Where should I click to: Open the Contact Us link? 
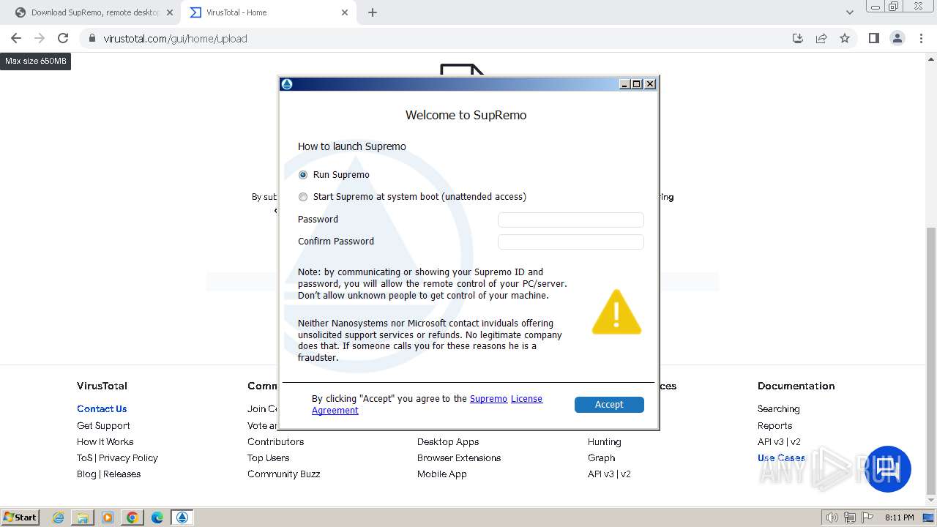tap(102, 409)
